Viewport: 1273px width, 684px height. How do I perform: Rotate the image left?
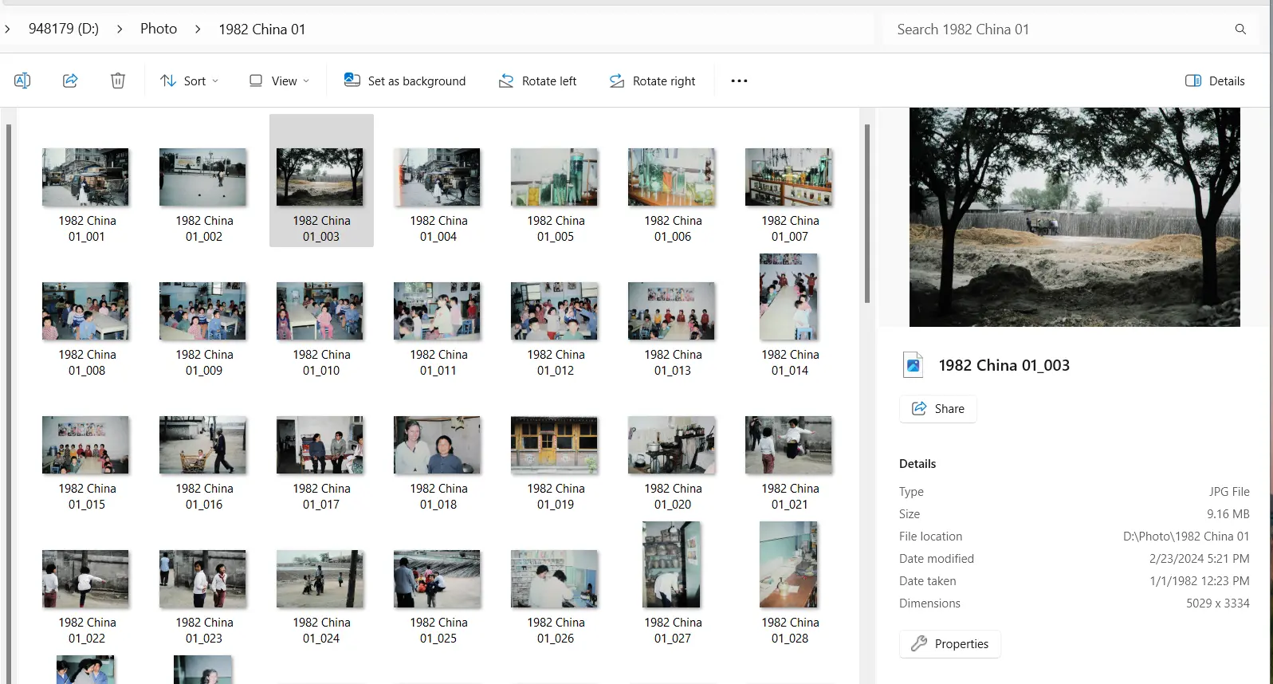(537, 81)
